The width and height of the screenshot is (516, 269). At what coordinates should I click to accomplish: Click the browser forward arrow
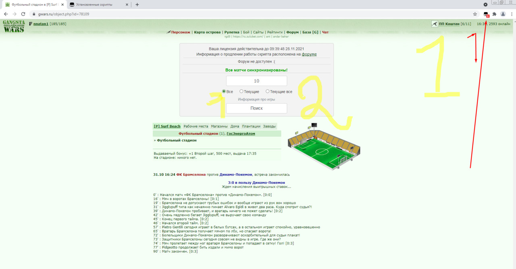coord(15,14)
